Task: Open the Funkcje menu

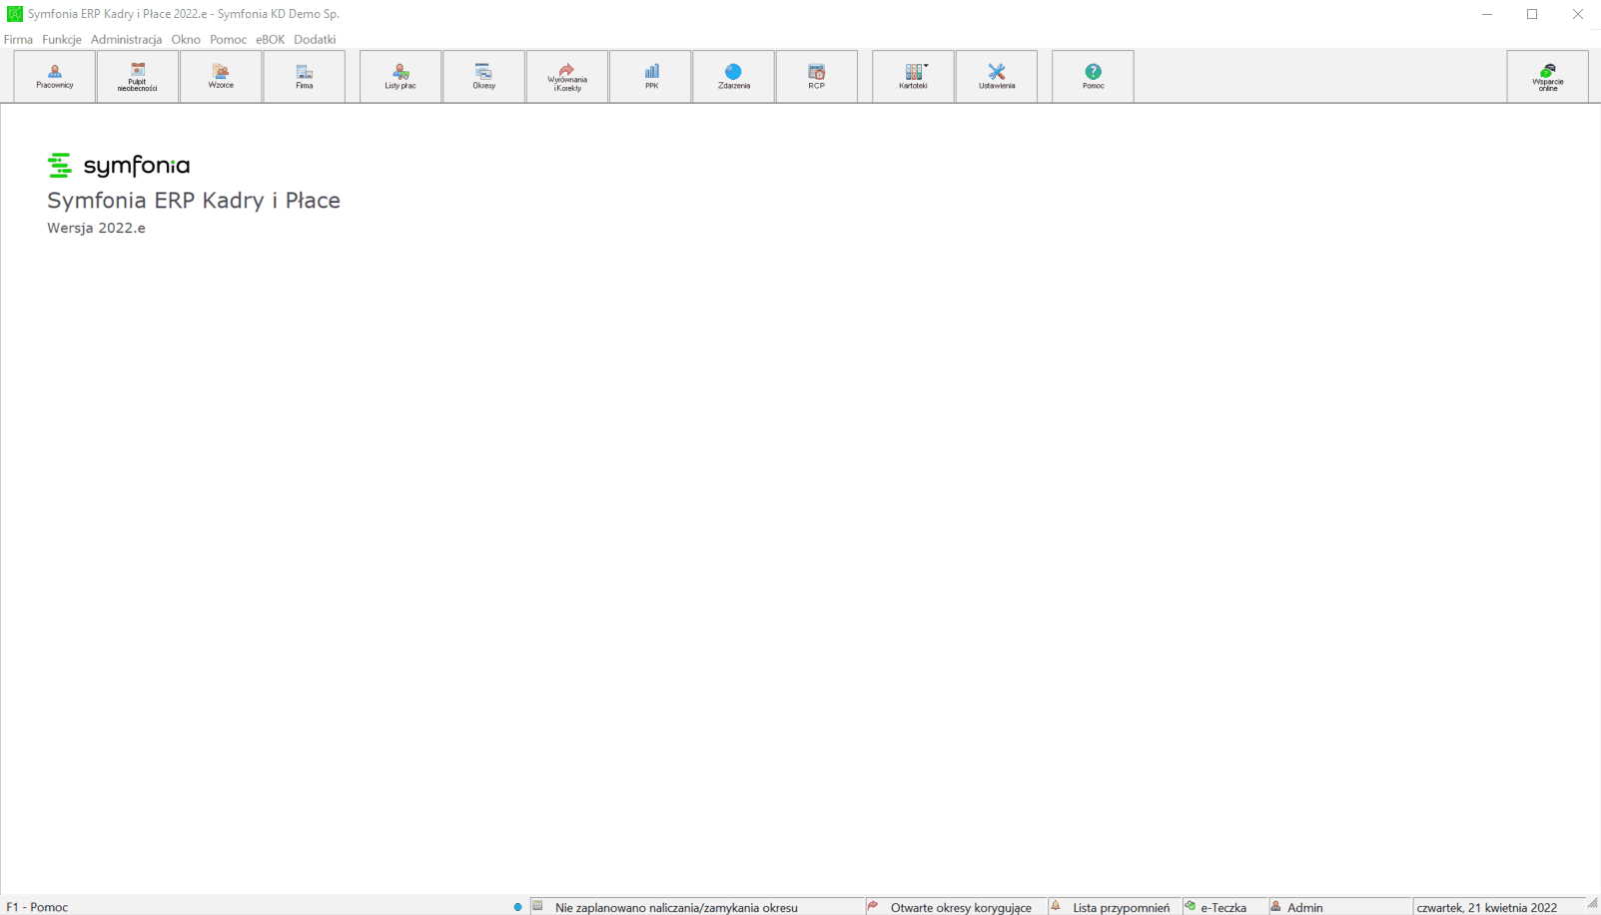Action: [x=62, y=39]
